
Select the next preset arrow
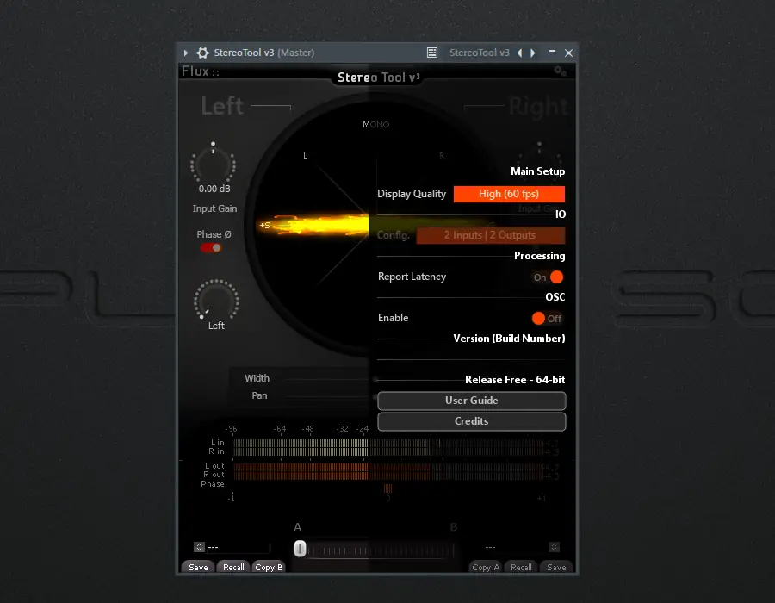[x=533, y=53]
